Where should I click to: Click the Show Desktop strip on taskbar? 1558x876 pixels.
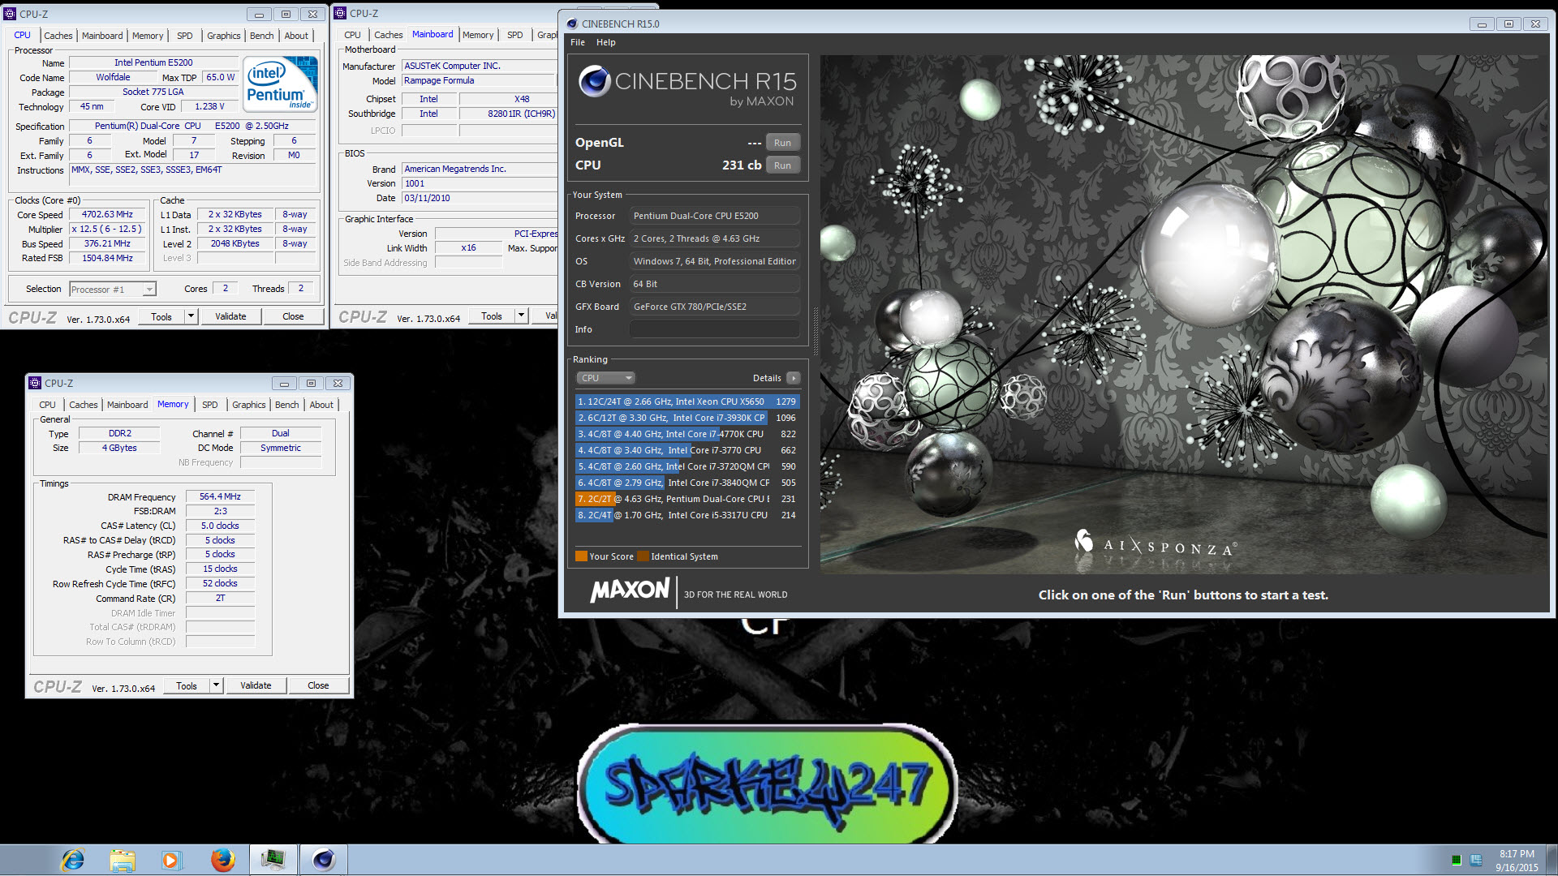coord(1552,860)
